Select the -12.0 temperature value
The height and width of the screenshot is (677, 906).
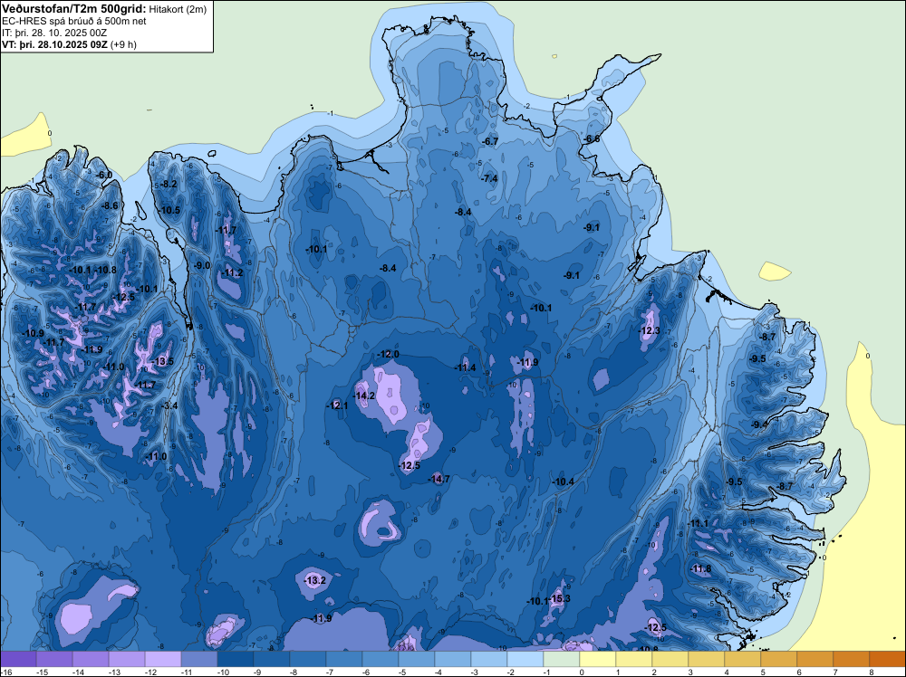tap(388, 355)
